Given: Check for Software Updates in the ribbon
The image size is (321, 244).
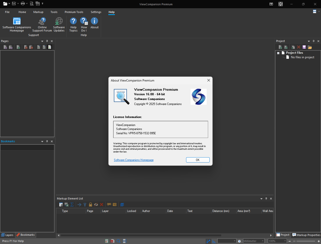Looking at the screenshot, I should pyautogui.click(x=59, y=25).
